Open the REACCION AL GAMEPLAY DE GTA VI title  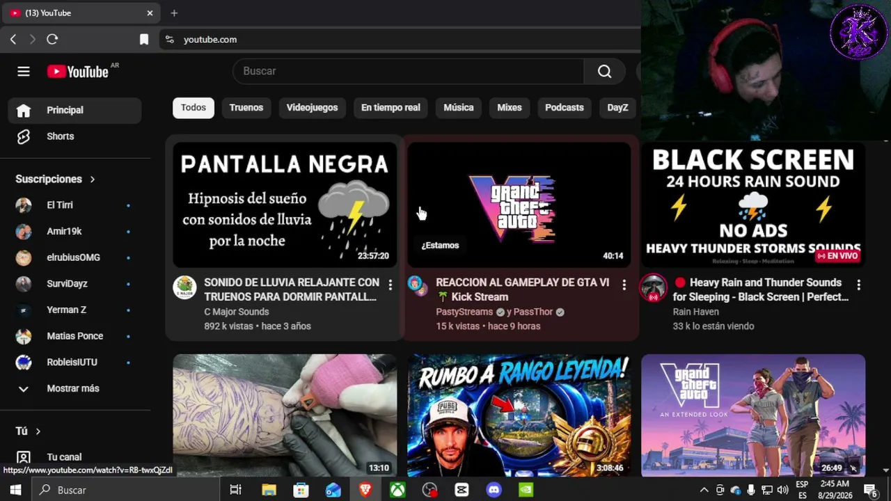[x=523, y=289]
